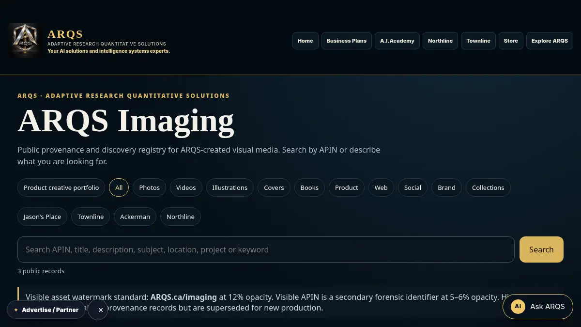The image size is (581, 327).
Task: Click the ARQS logo image
Action: point(25,41)
